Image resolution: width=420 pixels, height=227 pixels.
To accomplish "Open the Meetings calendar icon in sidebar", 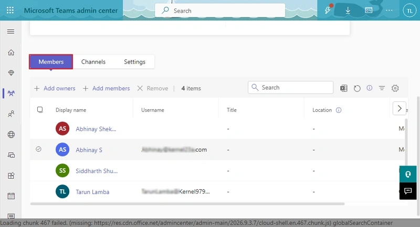I will point(11,196).
